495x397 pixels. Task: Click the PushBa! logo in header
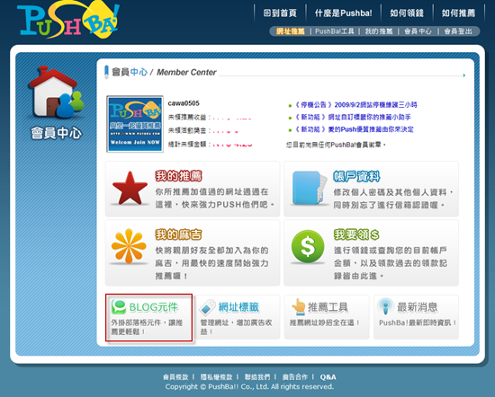point(68,20)
